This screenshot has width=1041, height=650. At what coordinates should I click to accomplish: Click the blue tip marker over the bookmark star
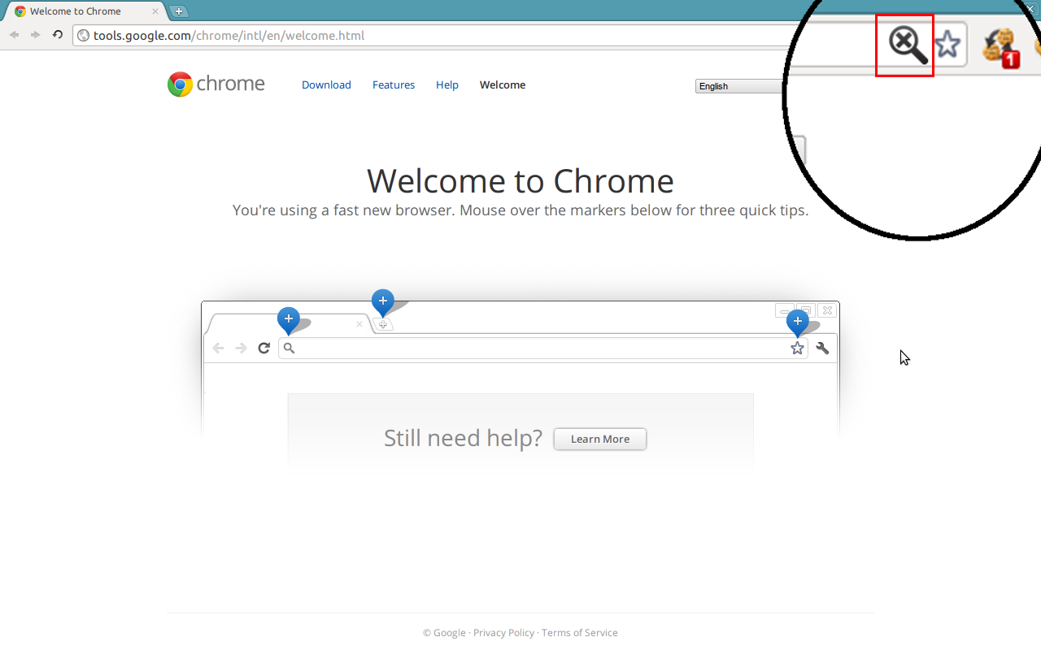798,322
